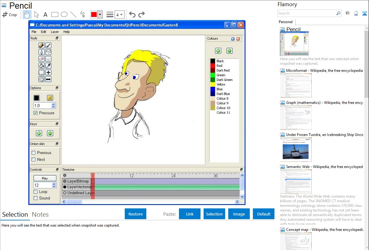Activate the hand pan tool in Flamory toolbar

pyautogui.click(x=27, y=14)
